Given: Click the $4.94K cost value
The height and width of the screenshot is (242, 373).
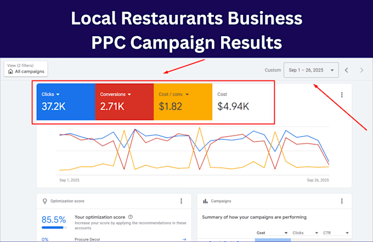Looking at the screenshot, I should (x=233, y=106).
